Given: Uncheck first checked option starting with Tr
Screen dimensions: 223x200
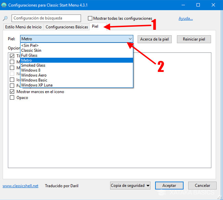Looking at the screenshot, I should click(x=12, y=56).
